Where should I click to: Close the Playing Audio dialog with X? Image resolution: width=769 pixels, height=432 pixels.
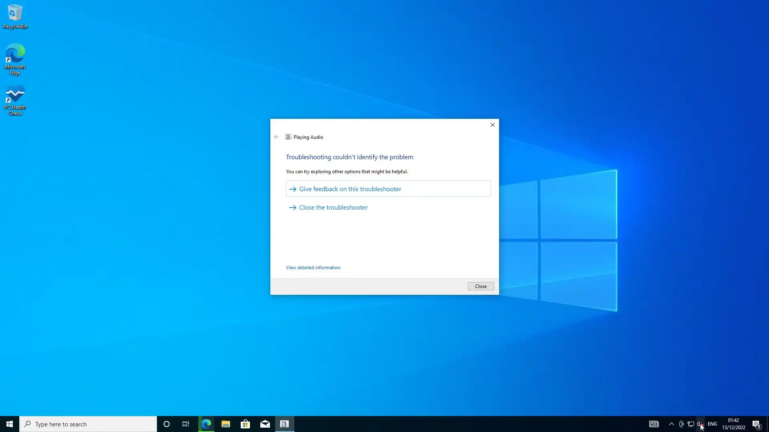click(492, 125)
